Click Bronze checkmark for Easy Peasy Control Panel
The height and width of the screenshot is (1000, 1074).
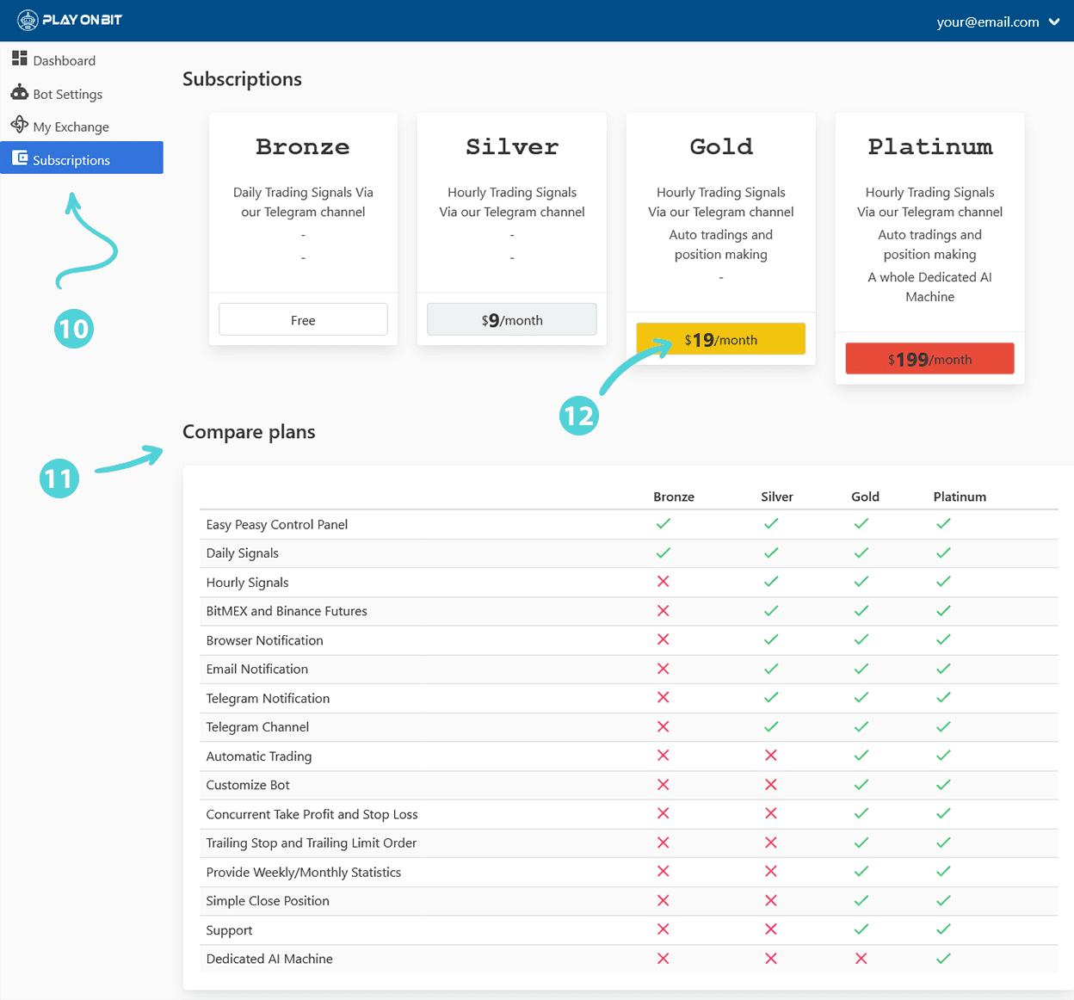pyautogui.click(x=664, y=523)
